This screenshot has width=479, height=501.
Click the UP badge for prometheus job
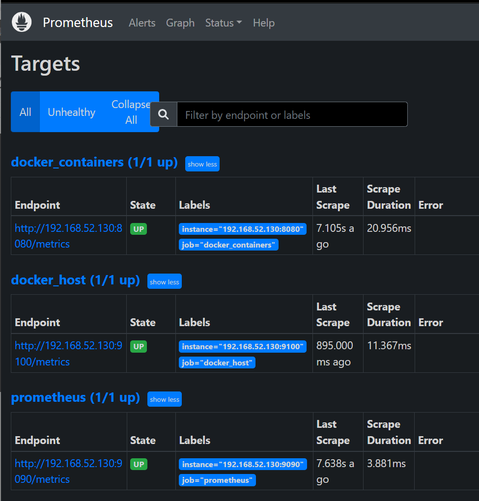click(139, 464)
